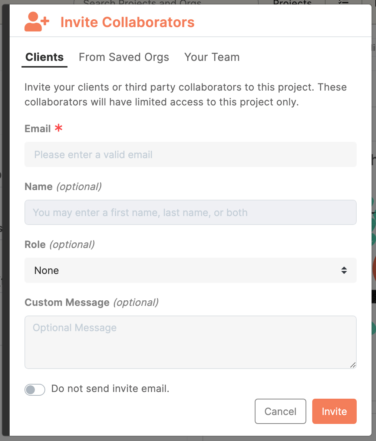Click the Search Projects and Orgs box
Screen dimensions: 376x441
[x=166, y=2]
